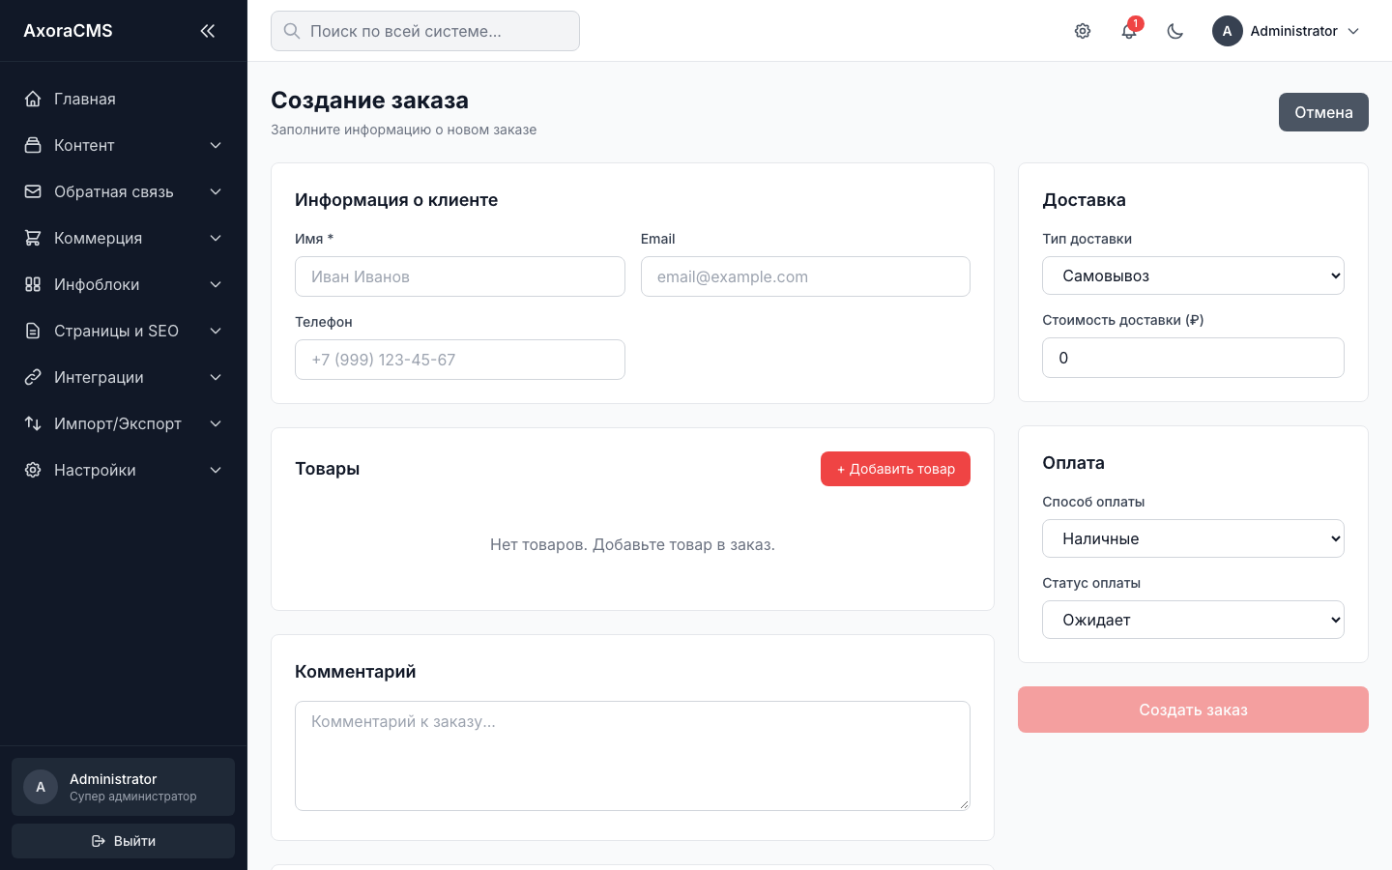Expand Импорт/Экспорт chevron
Screen dimensions: 1392x870
tap(216, 423)
